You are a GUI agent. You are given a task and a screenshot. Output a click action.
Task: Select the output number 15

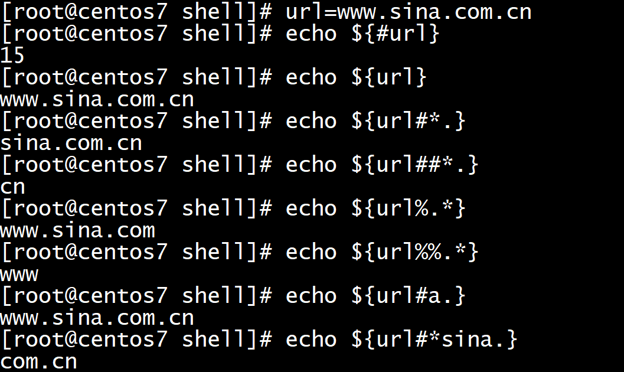[12, 56]
